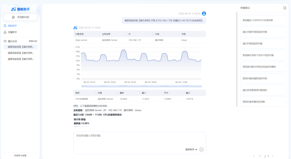The image size is (291, 159).
Task: Click the blue user avatar icon
Action: pyautogui.click(x=204, y=13)
